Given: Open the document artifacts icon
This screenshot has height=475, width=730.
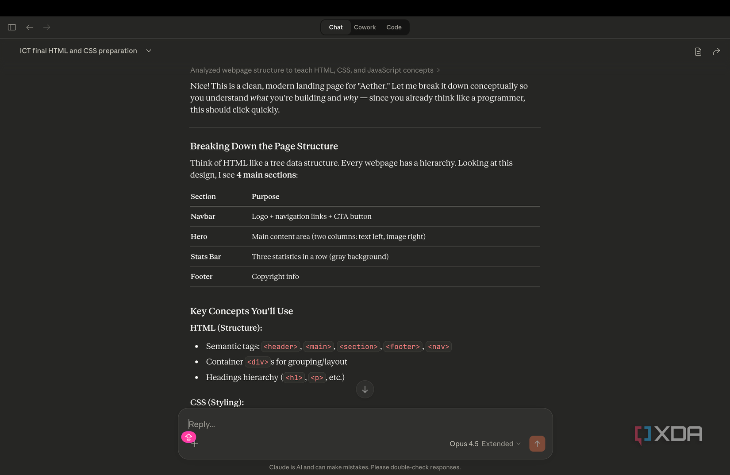Looking at the screenshot, I should (x=698, y=52).
